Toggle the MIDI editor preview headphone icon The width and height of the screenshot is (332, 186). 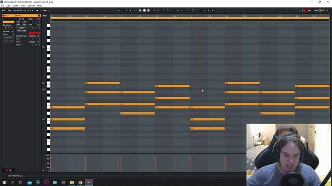(48, 22)
